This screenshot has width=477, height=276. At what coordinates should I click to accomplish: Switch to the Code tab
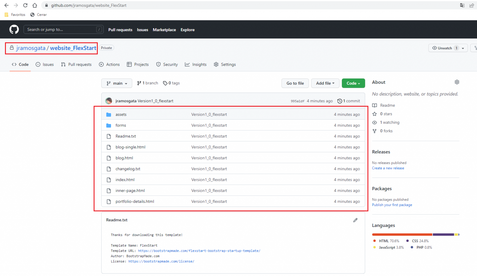tap(20, 65)
